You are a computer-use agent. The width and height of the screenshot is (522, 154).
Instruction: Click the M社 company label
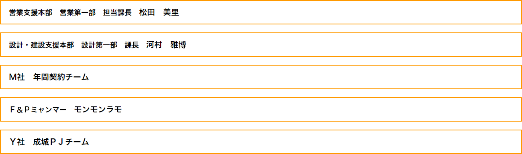coord(17,77)
